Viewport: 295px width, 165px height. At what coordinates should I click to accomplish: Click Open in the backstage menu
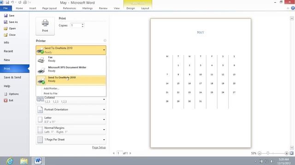click(10, 28)
